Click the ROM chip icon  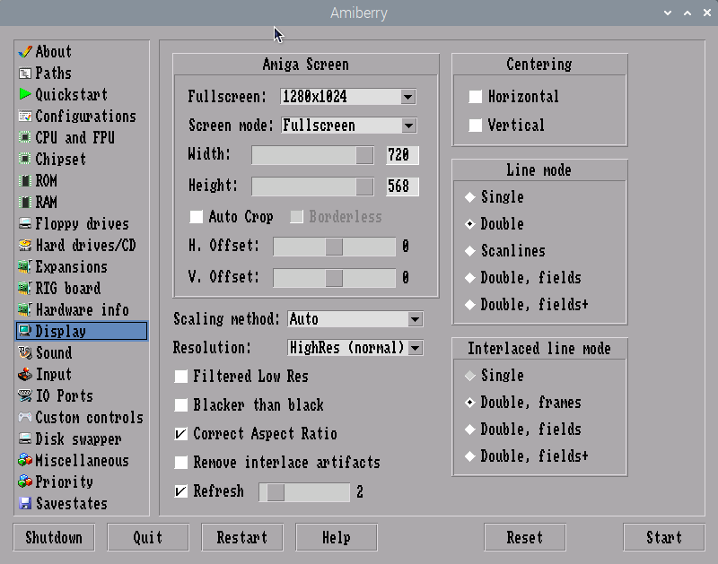click(25, 181)
